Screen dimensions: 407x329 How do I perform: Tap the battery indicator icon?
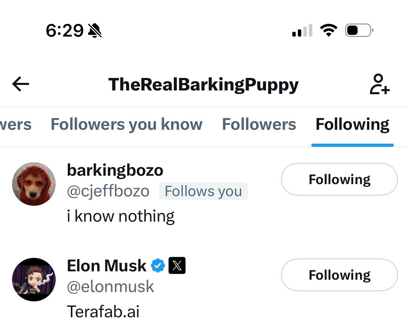pyautogui.click(x=359, y=31)
